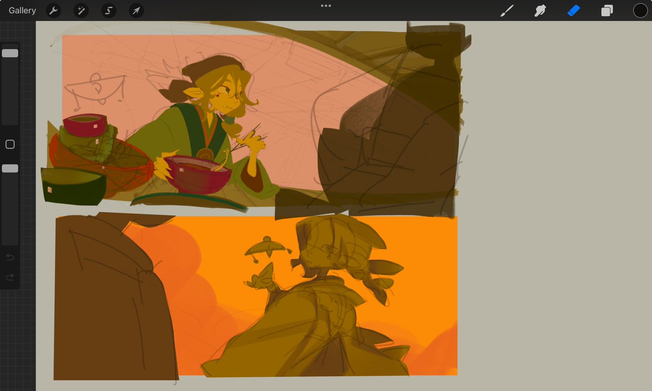The width and height of the screenshot is (652, 391).
Task: Select the Smudge tool
Action: pos(540,10)
